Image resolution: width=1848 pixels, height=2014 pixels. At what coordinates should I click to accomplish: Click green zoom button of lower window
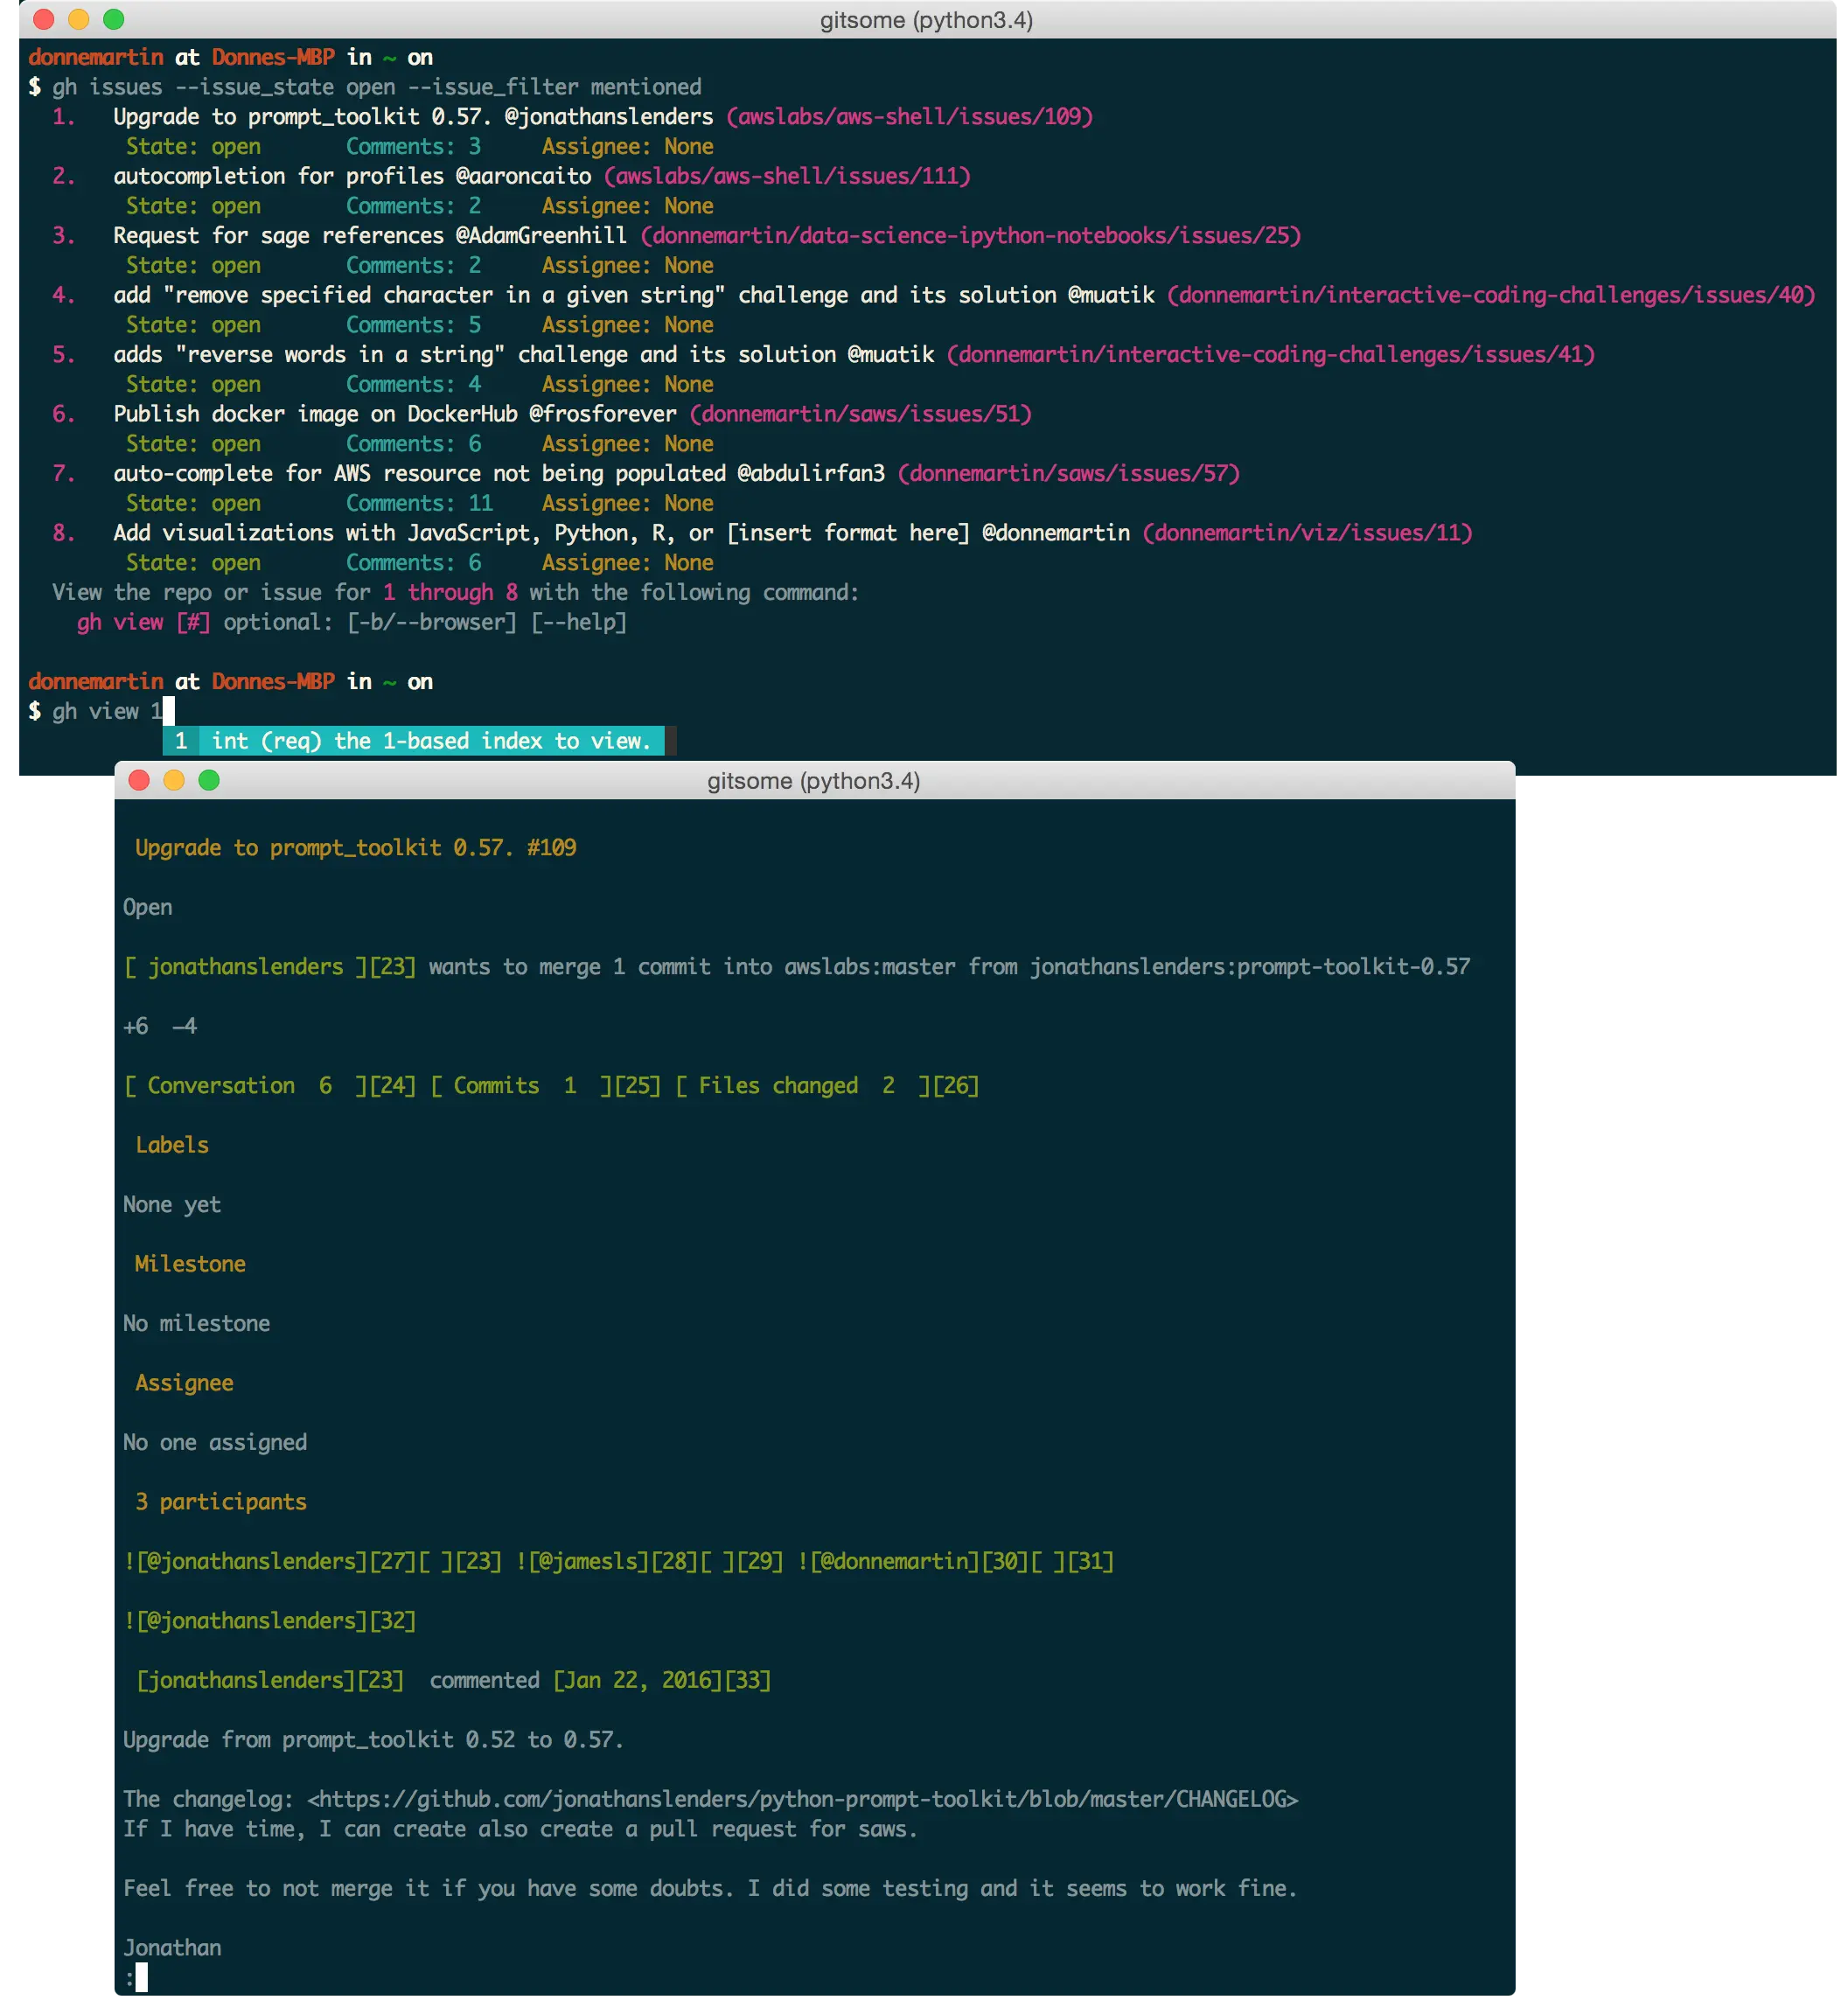[209, 780]
